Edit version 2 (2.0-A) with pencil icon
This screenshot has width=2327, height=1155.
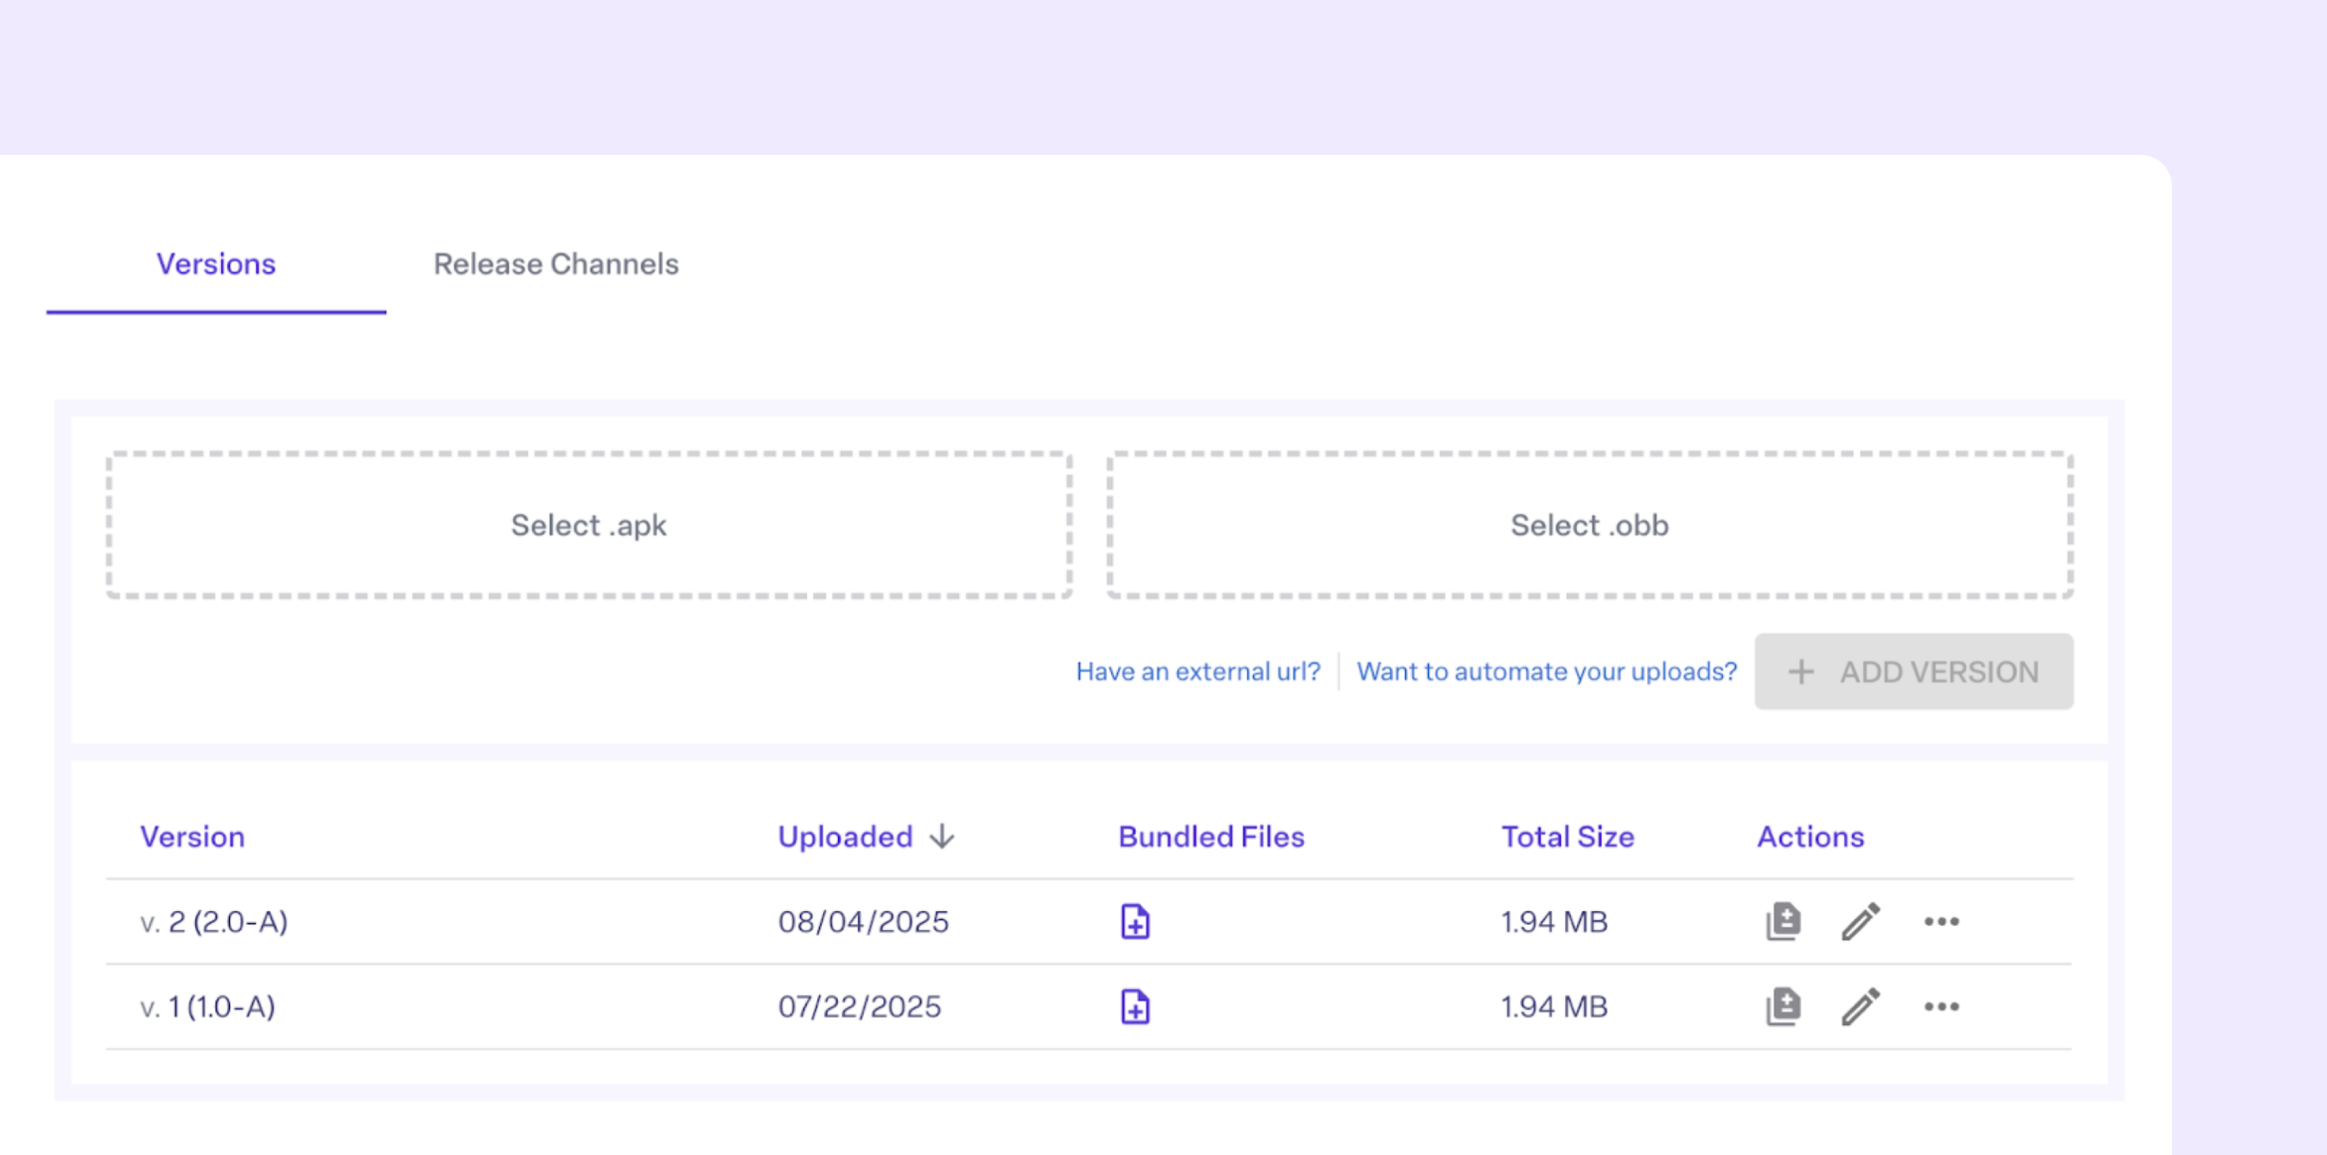[1861, 921]
